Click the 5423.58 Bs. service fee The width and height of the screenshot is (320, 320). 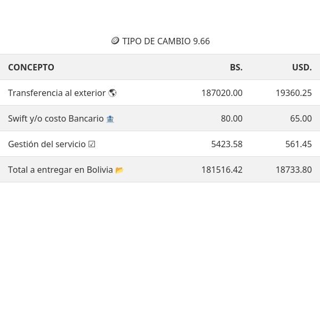point(227,144)
